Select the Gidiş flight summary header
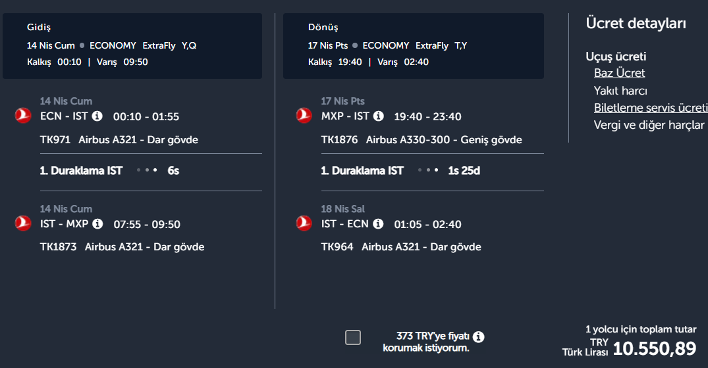 point(132,45)
